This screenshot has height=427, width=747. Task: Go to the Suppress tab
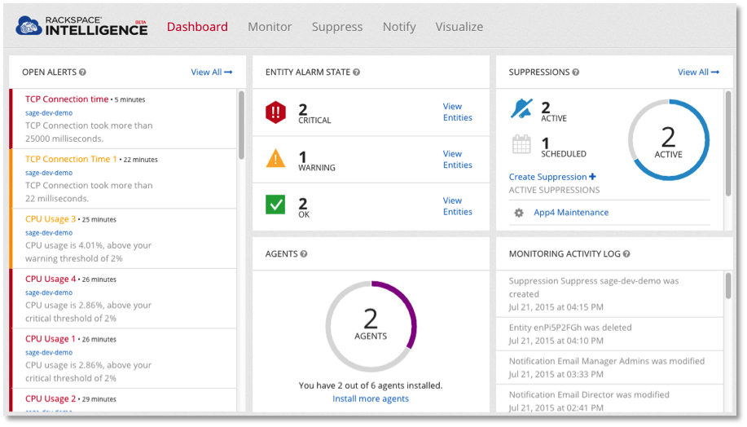coord(337,27)
